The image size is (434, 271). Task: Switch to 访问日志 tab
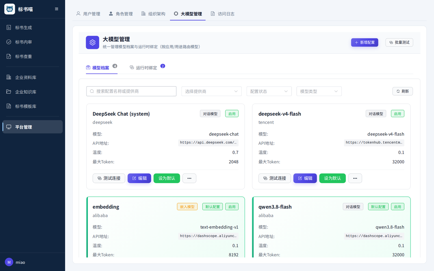[x=223, y=14]
